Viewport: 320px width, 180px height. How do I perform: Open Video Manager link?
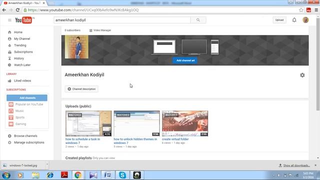coord(100,30)
